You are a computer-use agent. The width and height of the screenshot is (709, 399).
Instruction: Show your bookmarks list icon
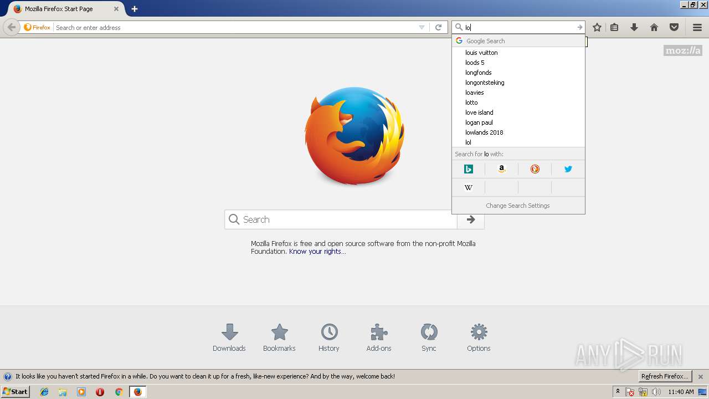click(614, 27)
